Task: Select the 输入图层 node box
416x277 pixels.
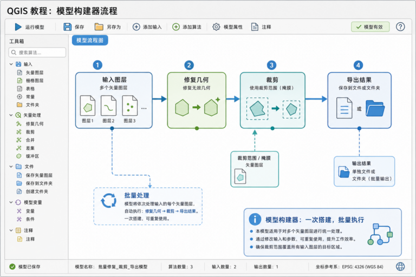Action: point(114,101)
